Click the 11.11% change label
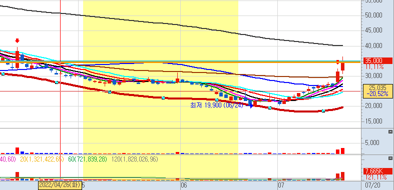Screen dimensions: 394x190 pos(374,67)
